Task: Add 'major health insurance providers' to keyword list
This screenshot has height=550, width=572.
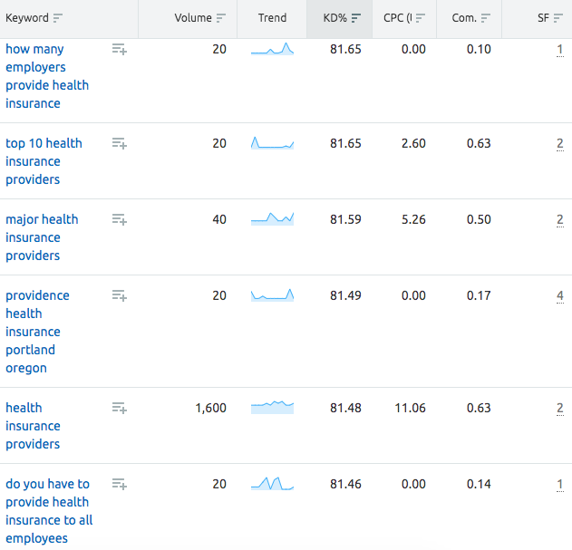Action: (120, 219)
